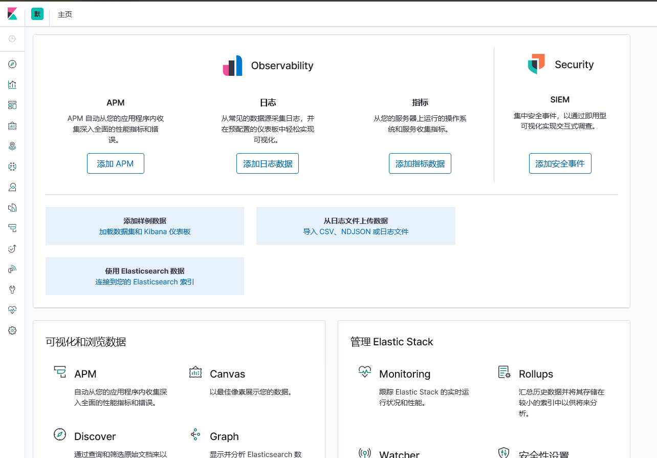Open Canvas from the sidebar
This screenshot has width=657, height=458.
[12, 126]
